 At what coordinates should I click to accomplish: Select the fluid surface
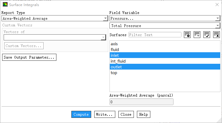[x=115, y=50]
